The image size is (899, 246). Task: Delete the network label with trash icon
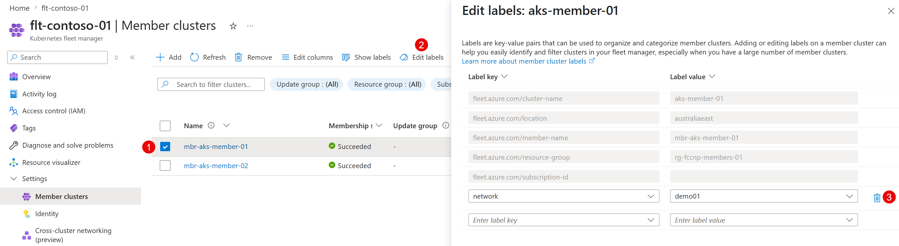pos(877,198)
